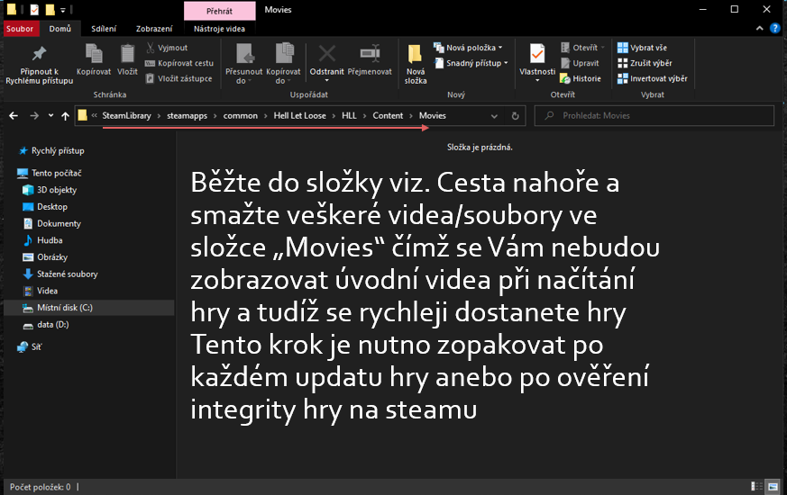The width and height of the screenshot is (787, 495).
Task: Choose Vložit zástupce command
Action: pyautogui.click(x=178, y=78)
